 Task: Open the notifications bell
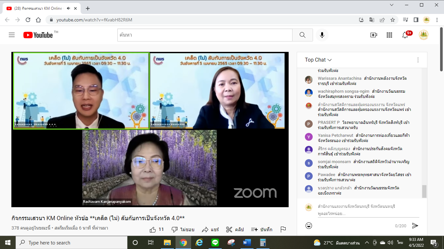[405, 35]
